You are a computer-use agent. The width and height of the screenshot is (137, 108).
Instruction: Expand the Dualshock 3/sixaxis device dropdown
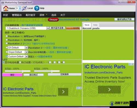point(48,28)
